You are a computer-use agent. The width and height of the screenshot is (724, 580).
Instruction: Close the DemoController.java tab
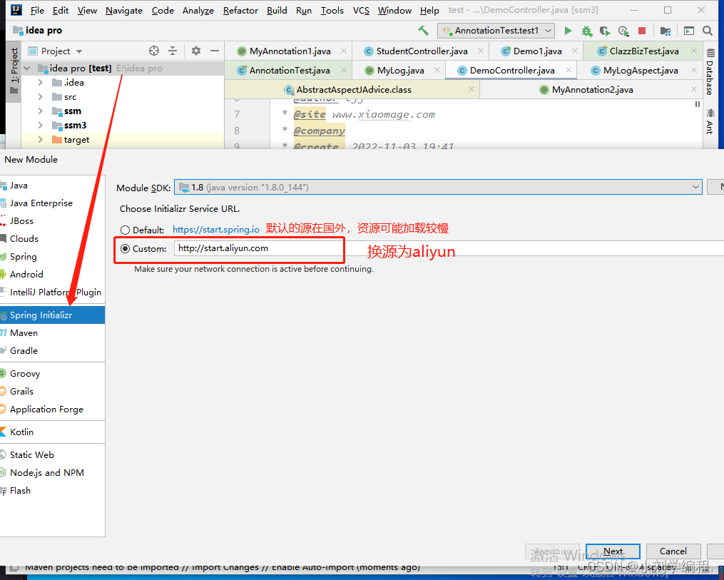tap(569, 70)
